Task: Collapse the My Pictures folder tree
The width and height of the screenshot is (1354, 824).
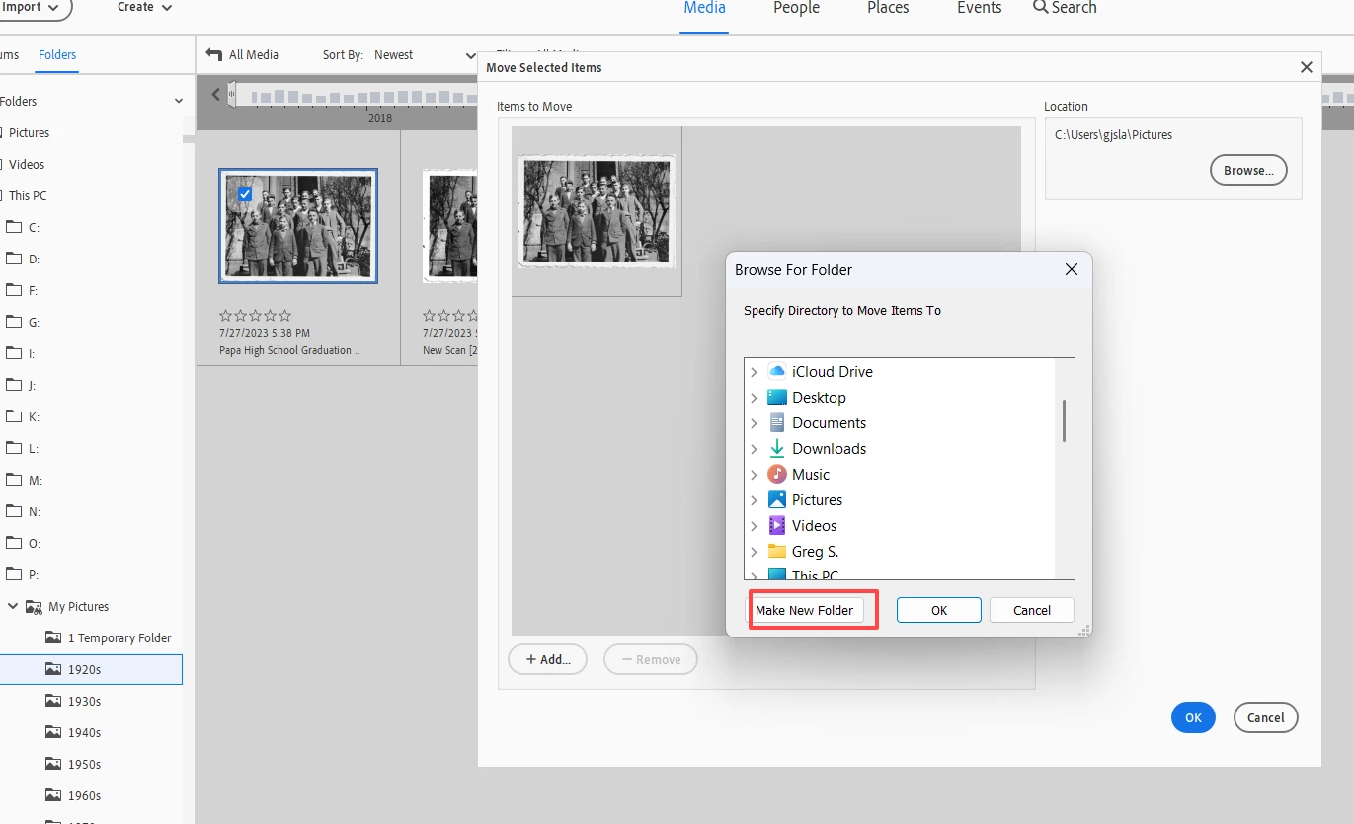Action: [x=13, y=606]
